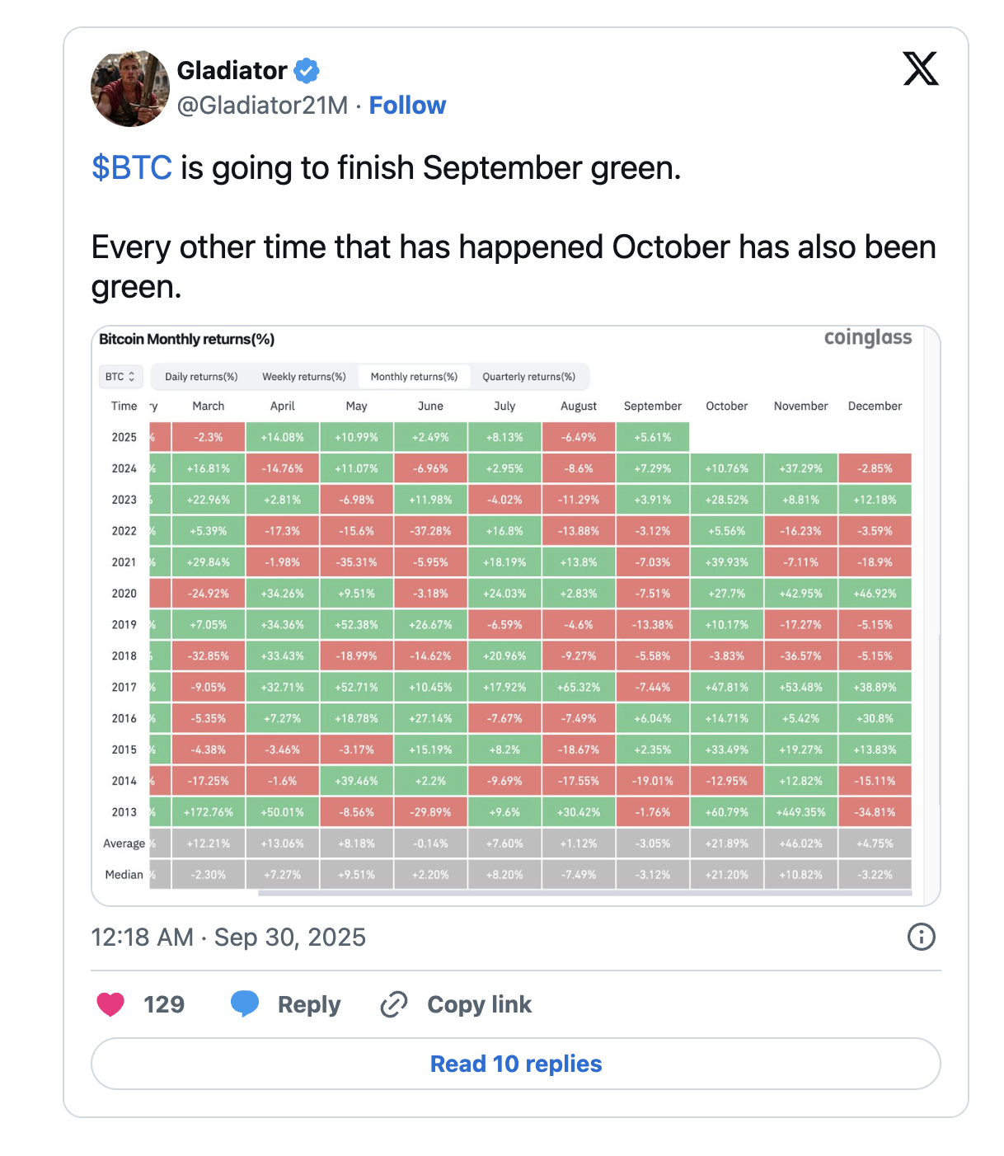The image size is (1004, 1156).
Task: Click the info circle icon
Action: point(921,937)
